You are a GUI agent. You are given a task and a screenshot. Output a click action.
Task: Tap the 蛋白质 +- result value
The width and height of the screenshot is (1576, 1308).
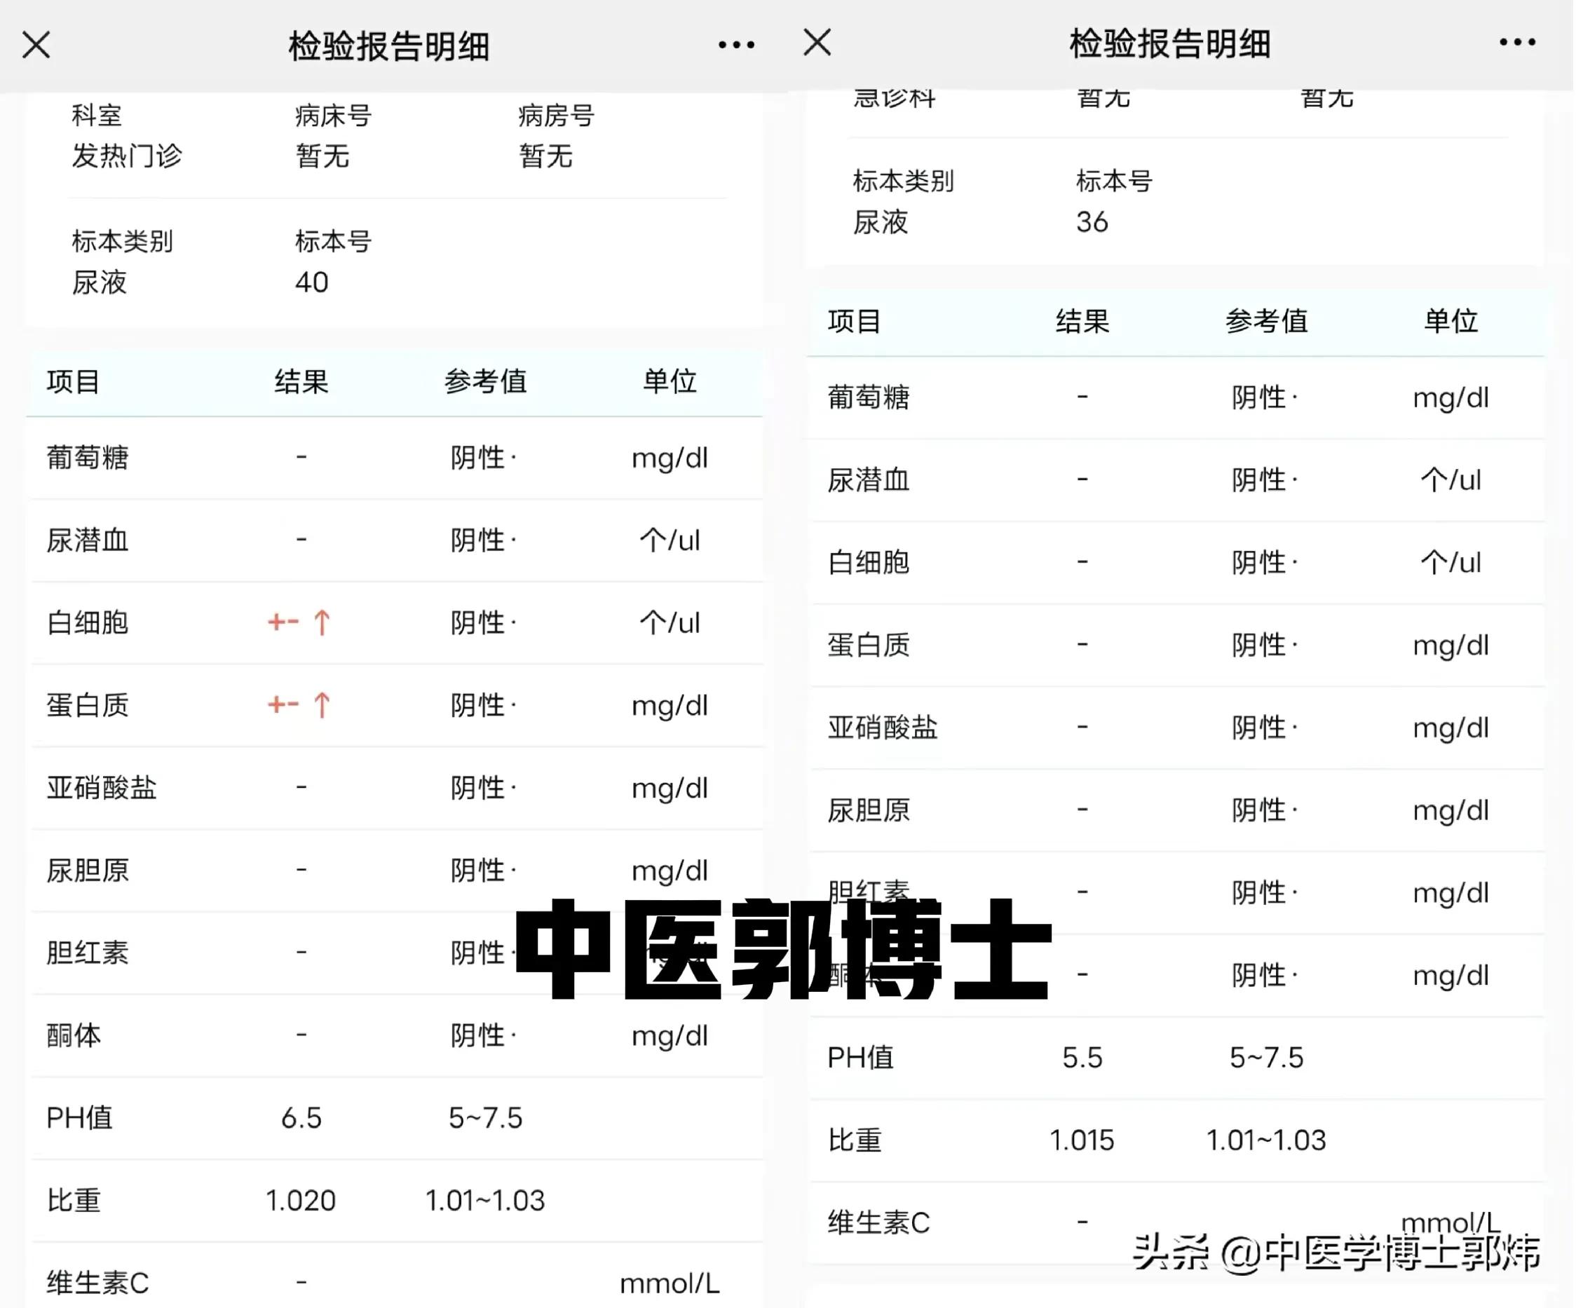pos(283,705)
